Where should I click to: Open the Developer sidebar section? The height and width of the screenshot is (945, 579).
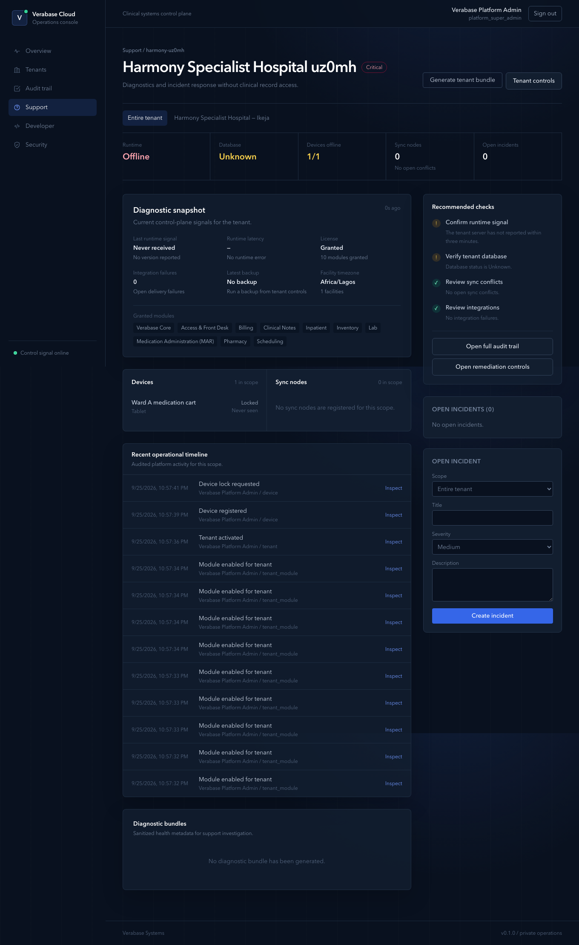[52, 126]
